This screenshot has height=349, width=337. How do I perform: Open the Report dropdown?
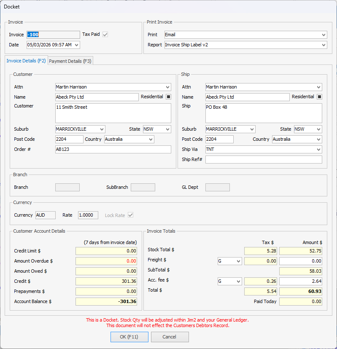tap(324, 45)
